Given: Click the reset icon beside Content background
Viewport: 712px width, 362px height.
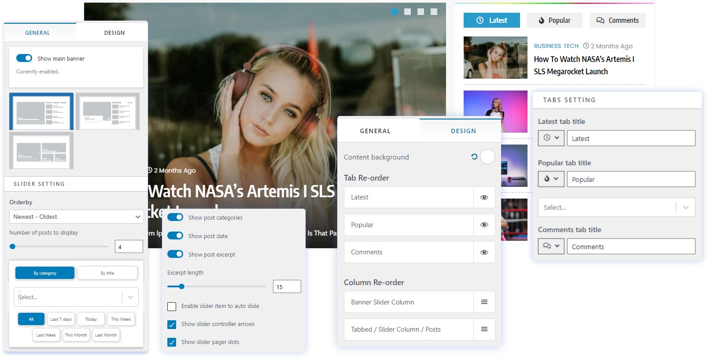Looking at the screenshot, I should 474,157.
